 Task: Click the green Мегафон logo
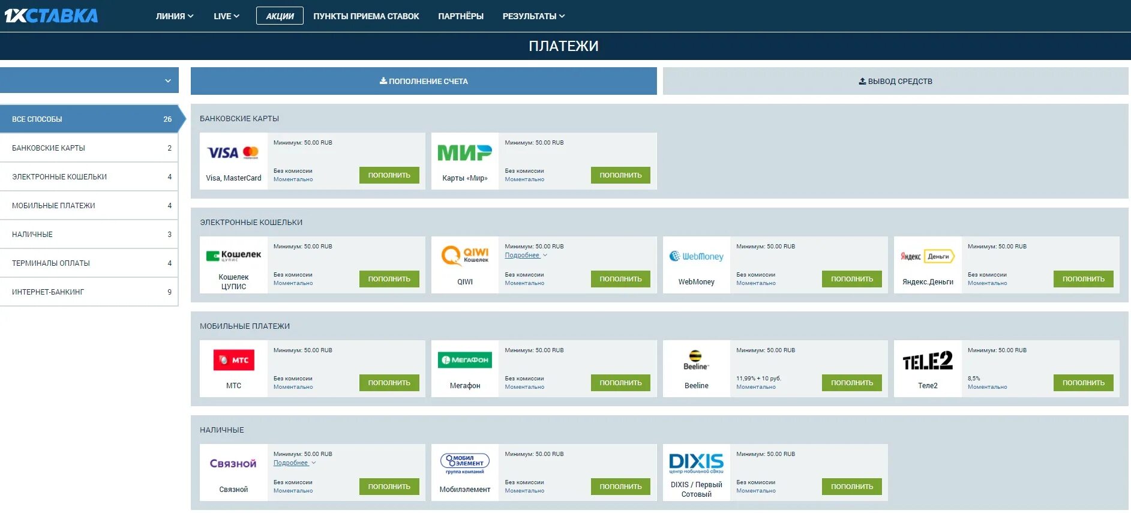(x=464, y=360)
